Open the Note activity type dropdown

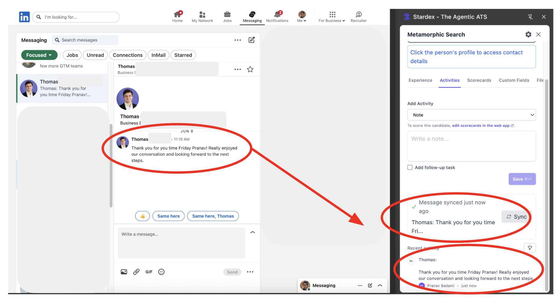(x=471, y=115)
